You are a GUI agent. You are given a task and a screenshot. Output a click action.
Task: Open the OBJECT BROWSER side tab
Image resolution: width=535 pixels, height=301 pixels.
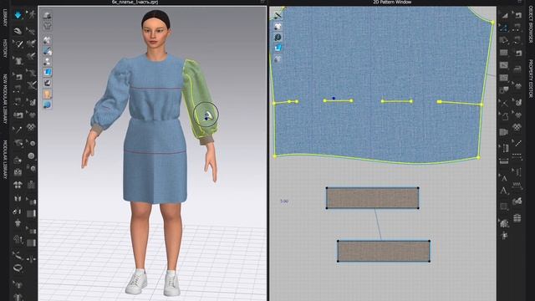tap(531, 23)
